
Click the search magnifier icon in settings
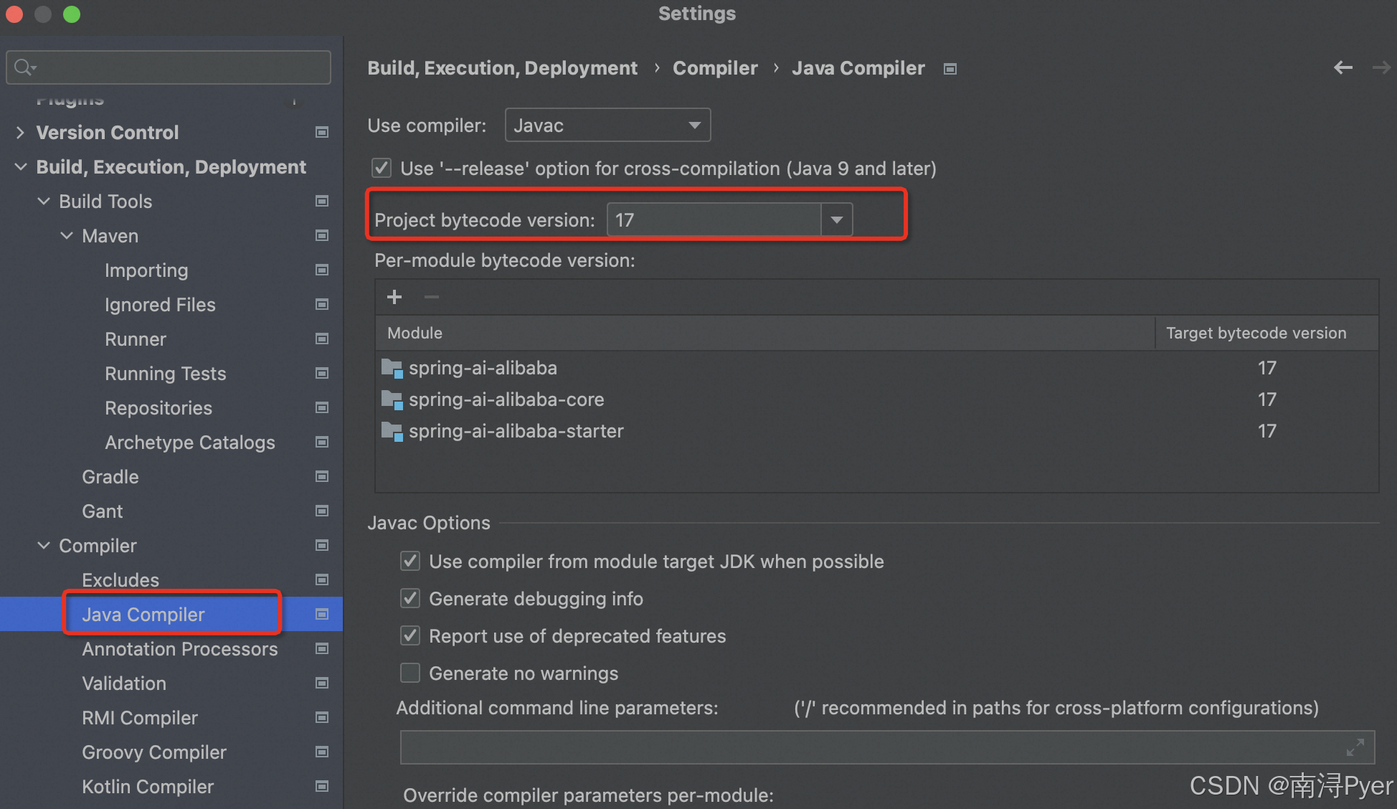[x=23, y=67]
